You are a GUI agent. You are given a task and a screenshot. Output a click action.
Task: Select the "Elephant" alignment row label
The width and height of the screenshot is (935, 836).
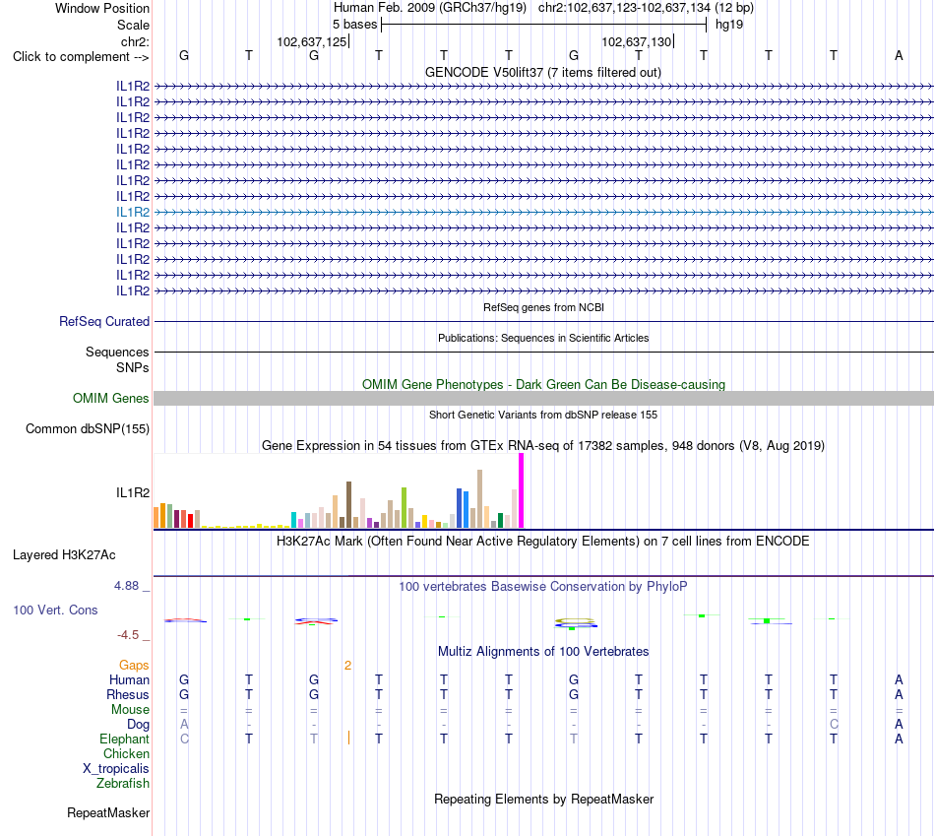point(124,740)
